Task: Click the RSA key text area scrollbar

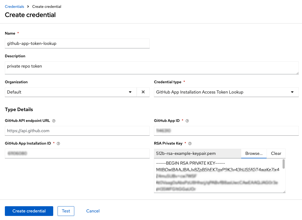Action: (283, 164)
